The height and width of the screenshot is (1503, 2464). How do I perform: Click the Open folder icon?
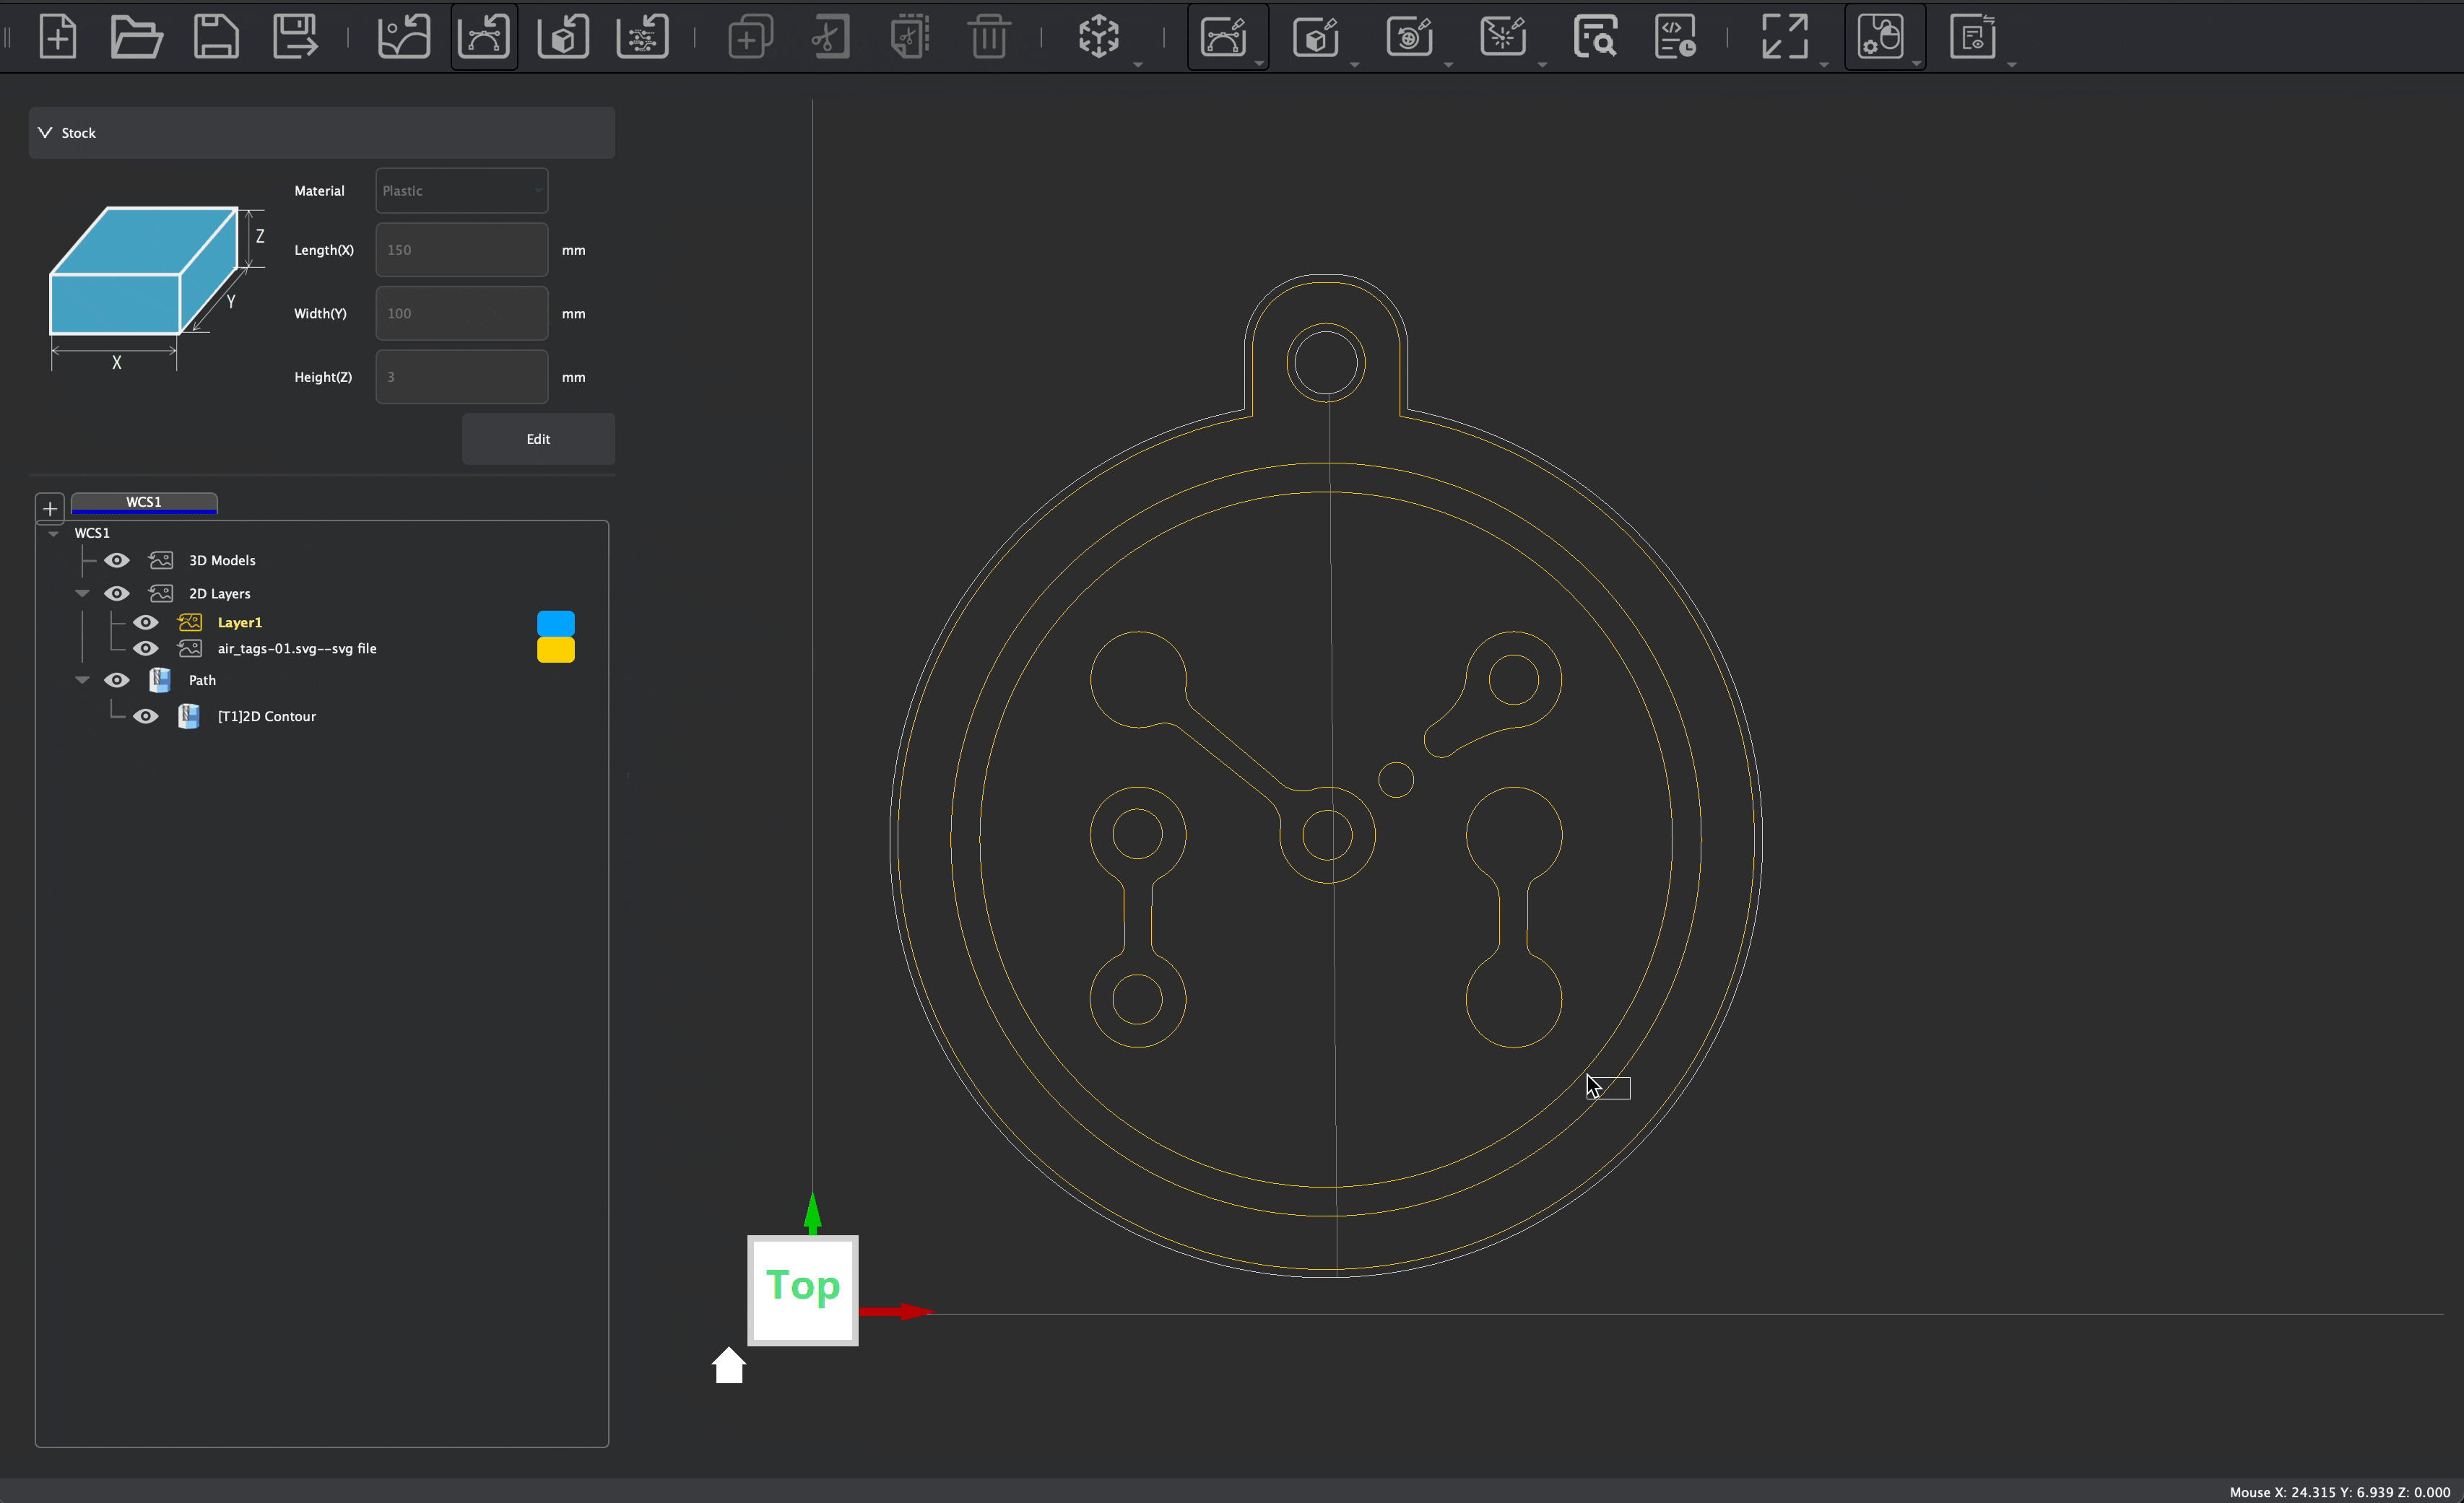(136, 37)
